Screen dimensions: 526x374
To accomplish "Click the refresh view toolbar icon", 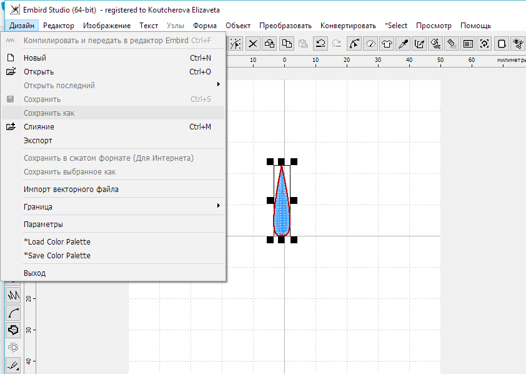I will point(484,44).
